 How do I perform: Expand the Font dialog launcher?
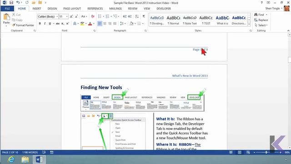[94, 31]
